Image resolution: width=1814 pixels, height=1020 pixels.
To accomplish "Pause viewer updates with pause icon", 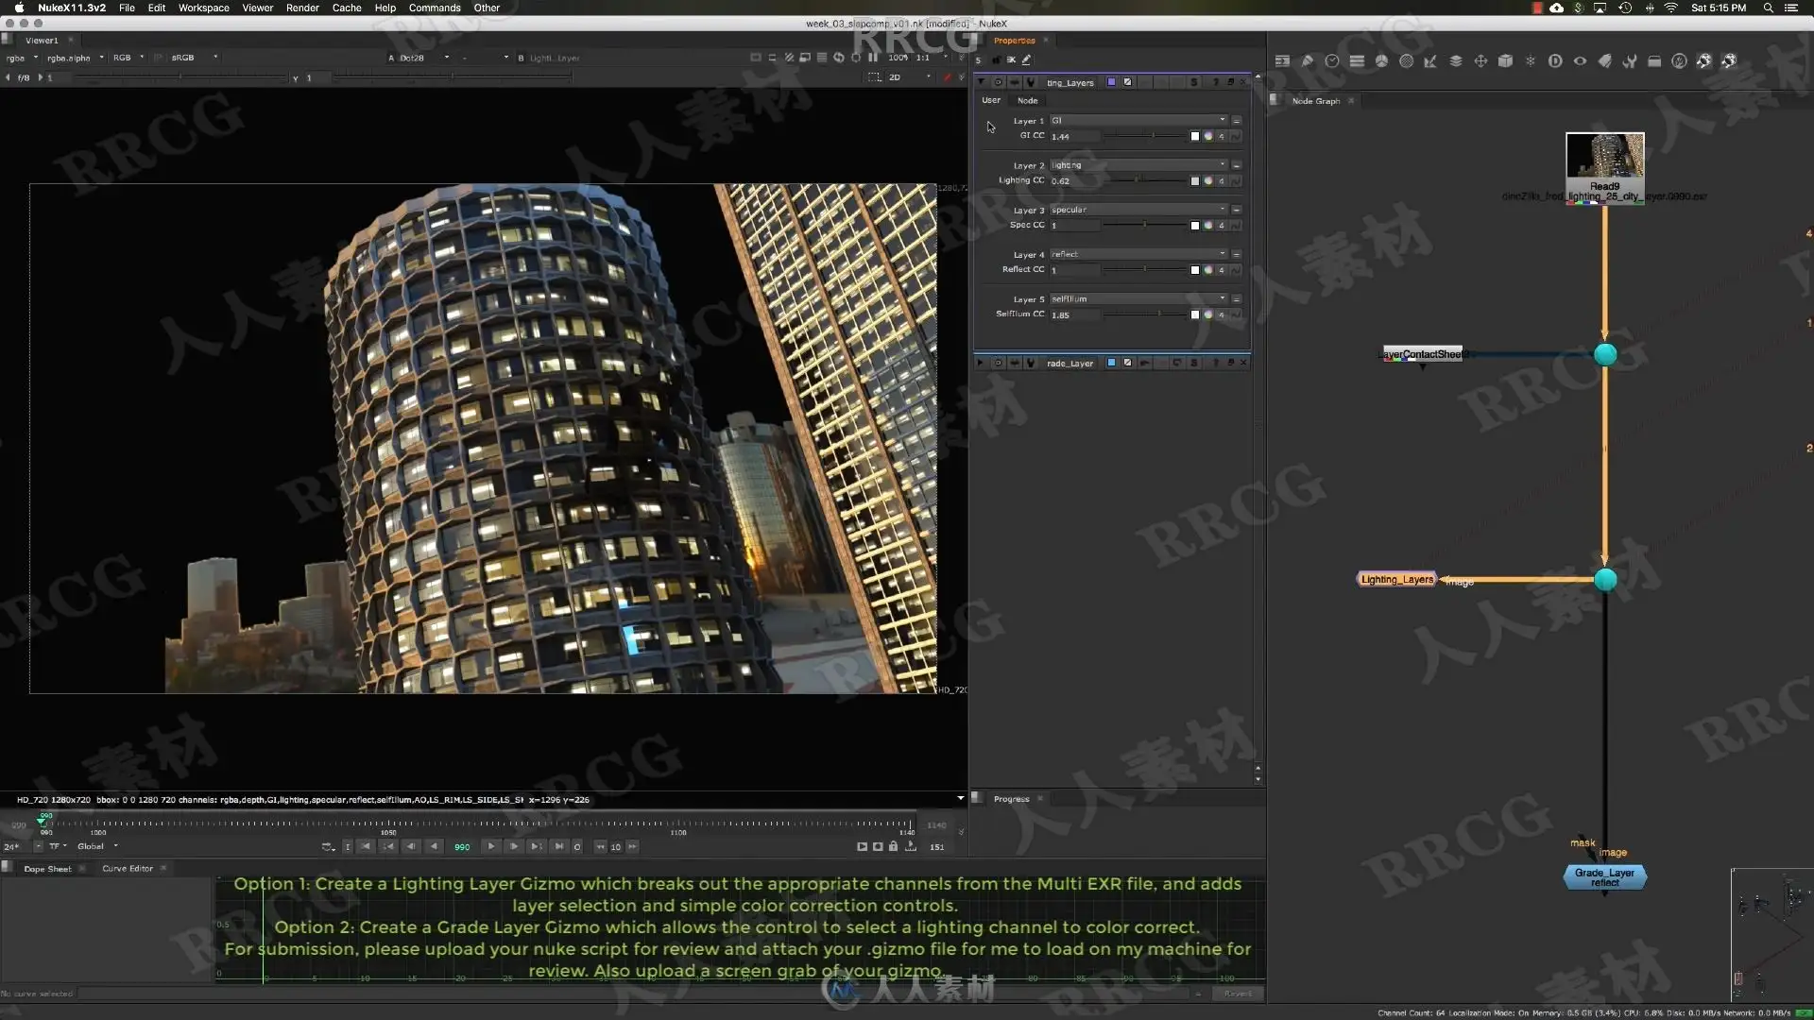I will (873, 58).
